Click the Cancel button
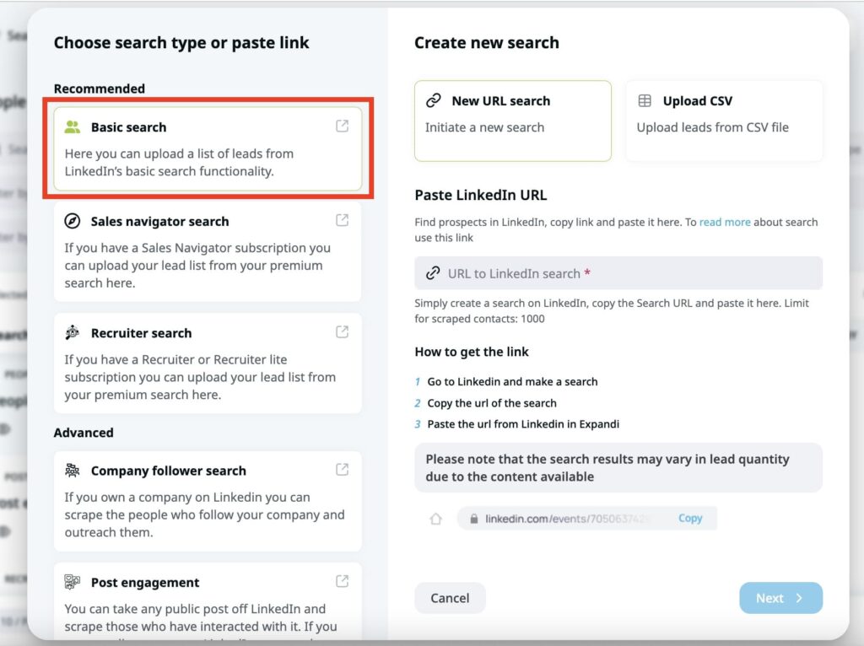Viewport: 864px width, 646px height. tap(450, 598)
